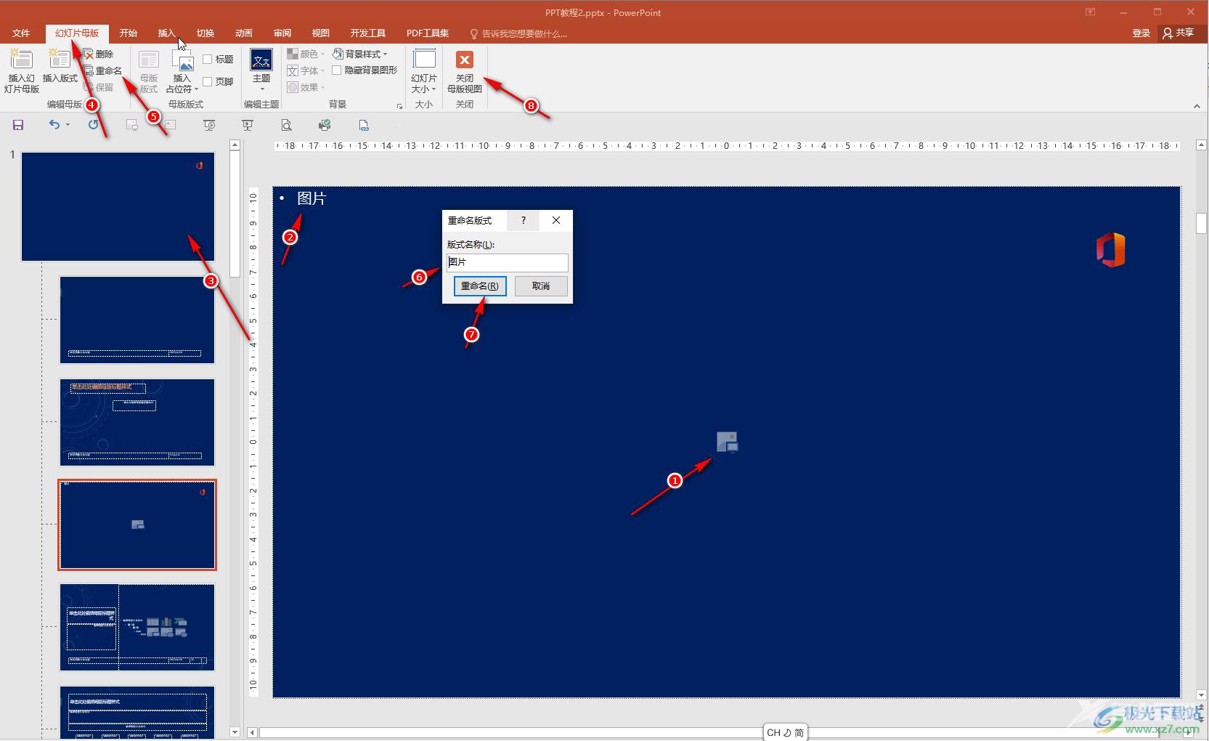
Task: Click the Redo/Repeat icon
Action: pyautogui.click(x=93, y=125)
